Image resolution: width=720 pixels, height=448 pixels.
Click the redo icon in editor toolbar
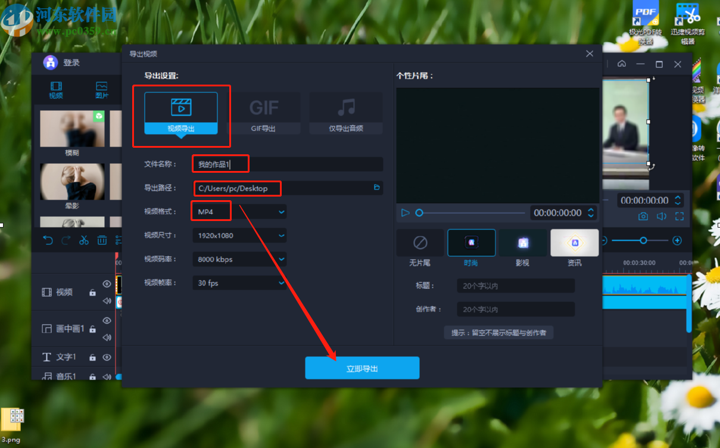(66, 240)
